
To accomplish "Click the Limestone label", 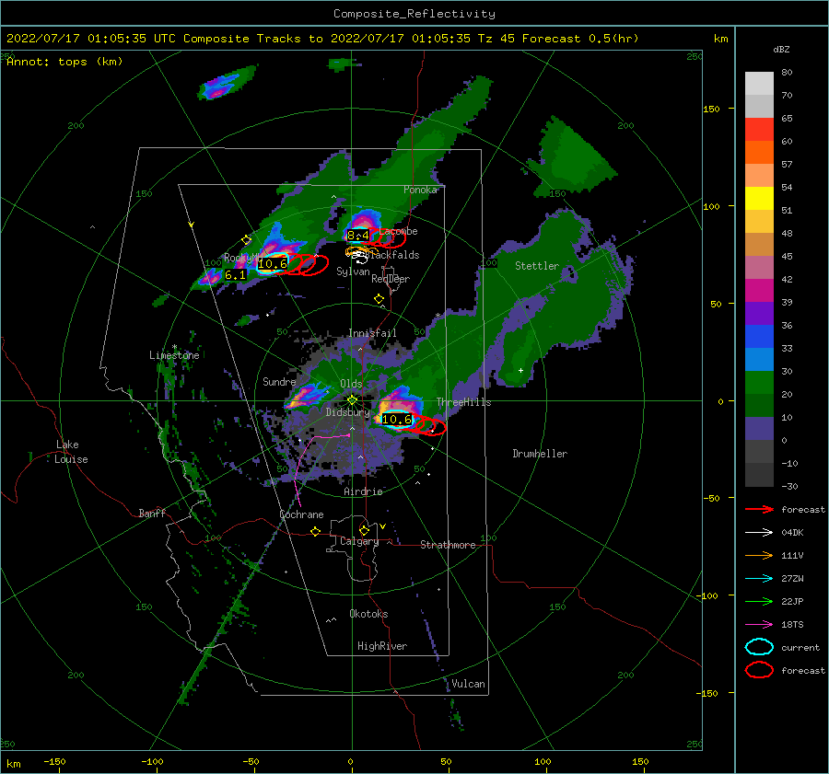I will (174, 355).
